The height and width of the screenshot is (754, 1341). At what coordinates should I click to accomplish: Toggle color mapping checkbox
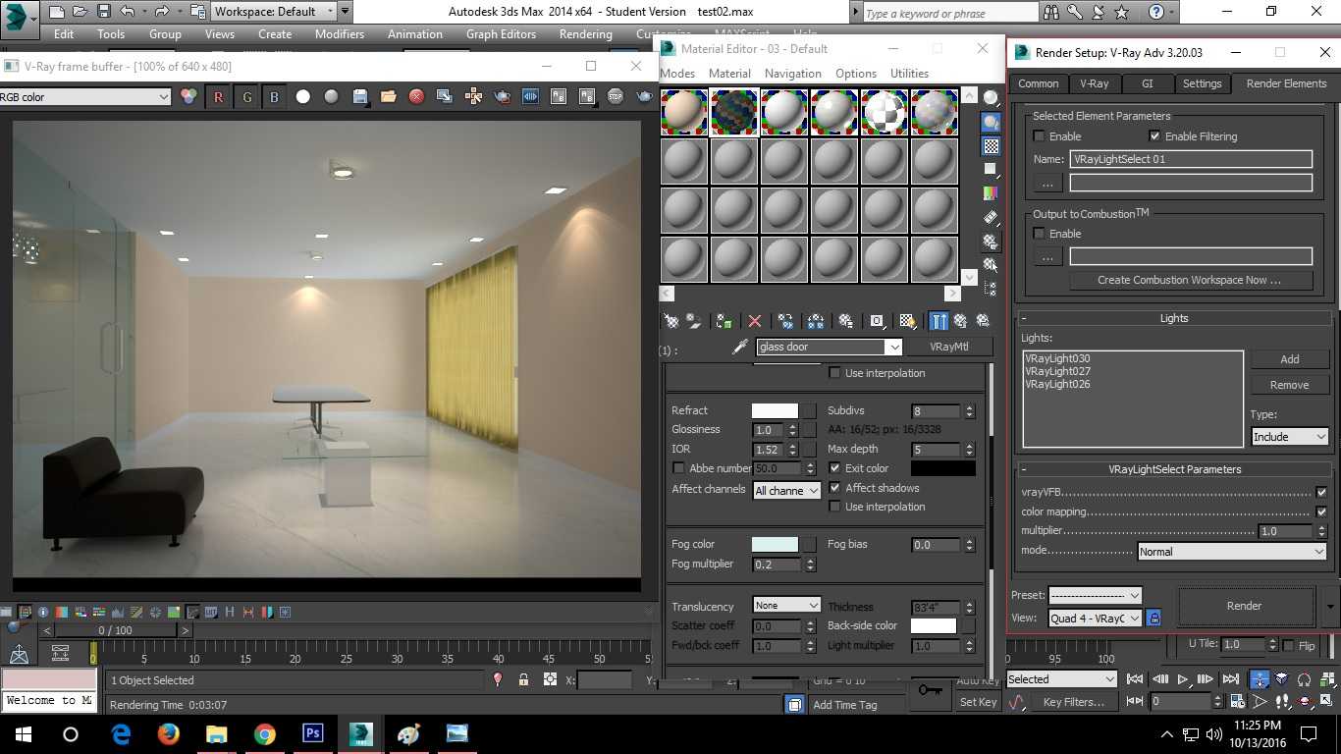point(1321,512)
